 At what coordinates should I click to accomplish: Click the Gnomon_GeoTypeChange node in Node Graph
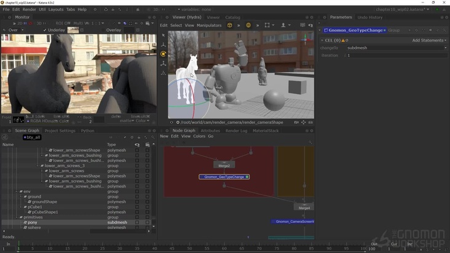(224, 177)
